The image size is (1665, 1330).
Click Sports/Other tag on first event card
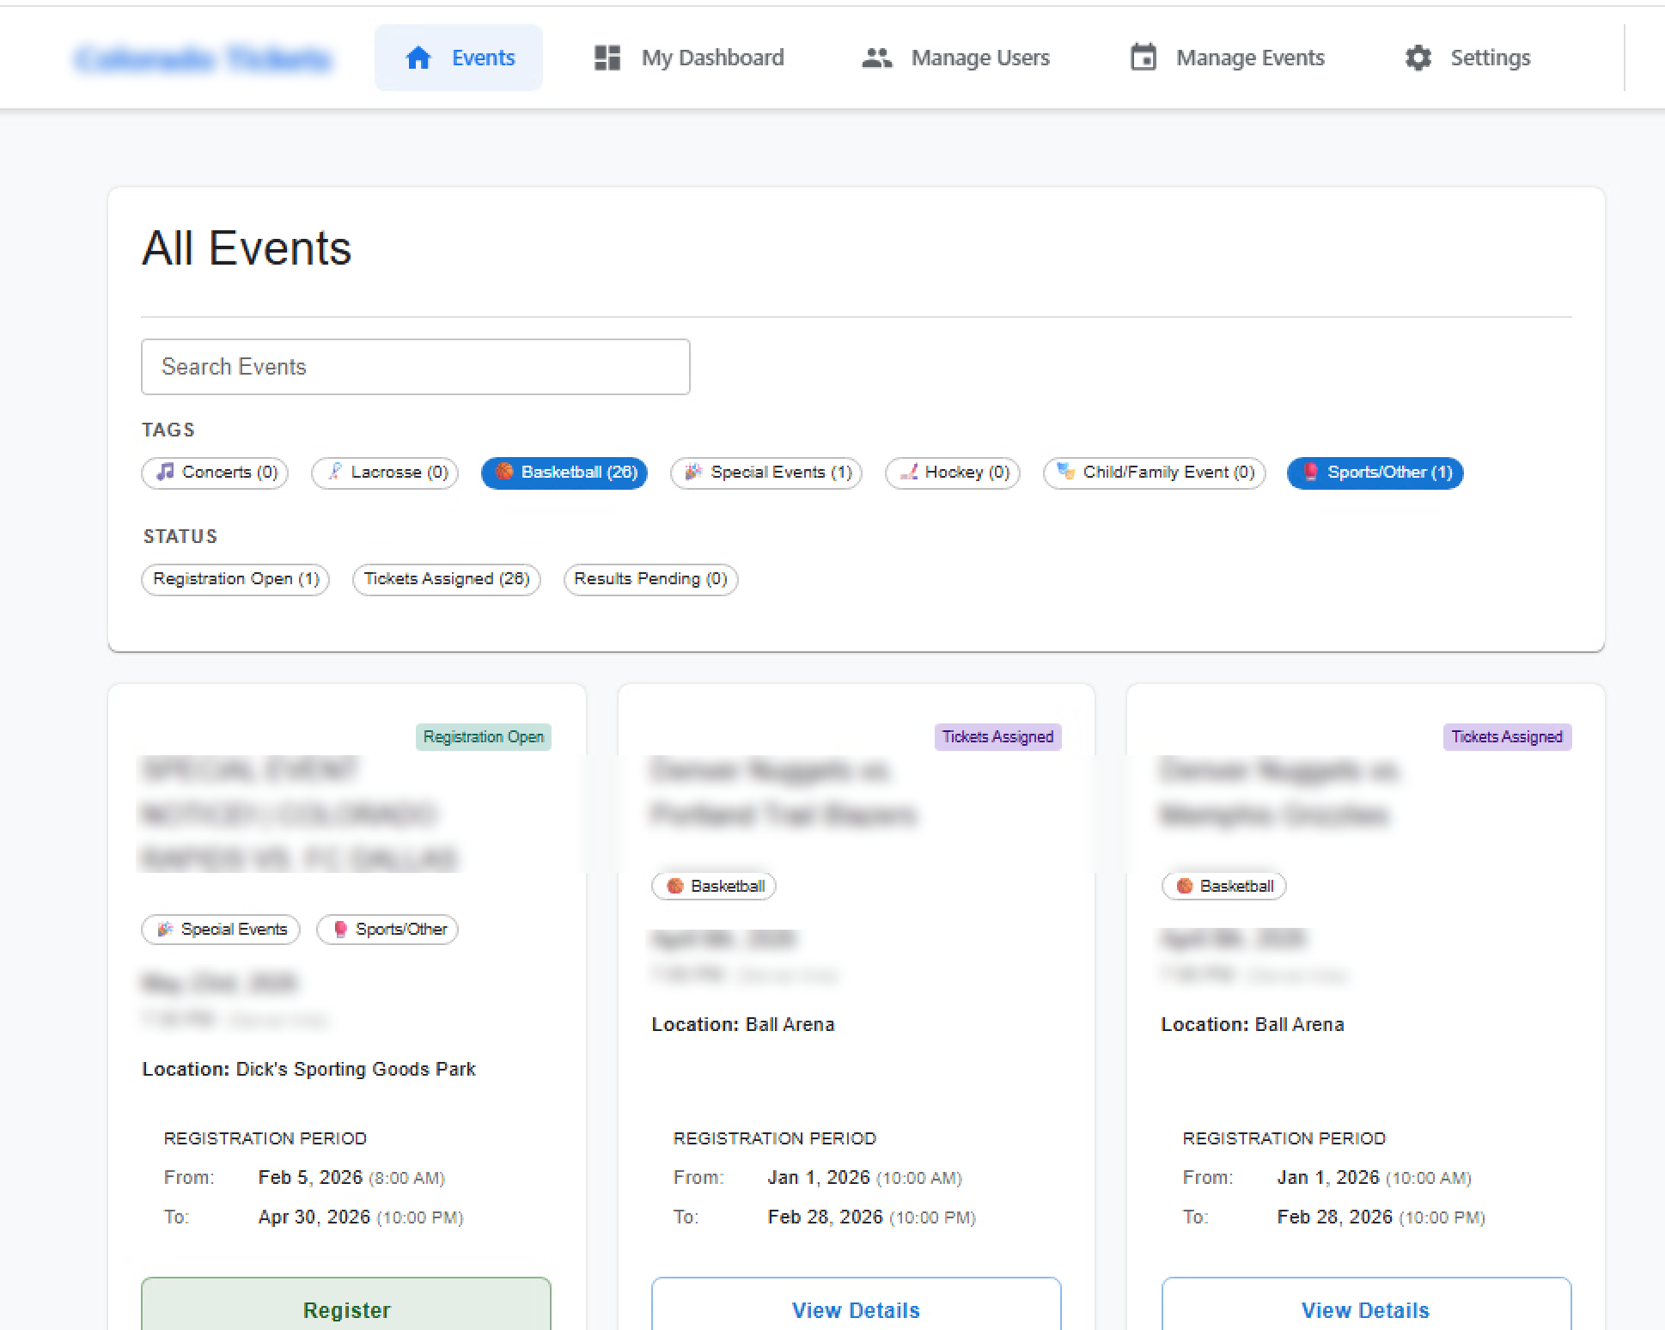pyautogui.click(x=387, y=929)
